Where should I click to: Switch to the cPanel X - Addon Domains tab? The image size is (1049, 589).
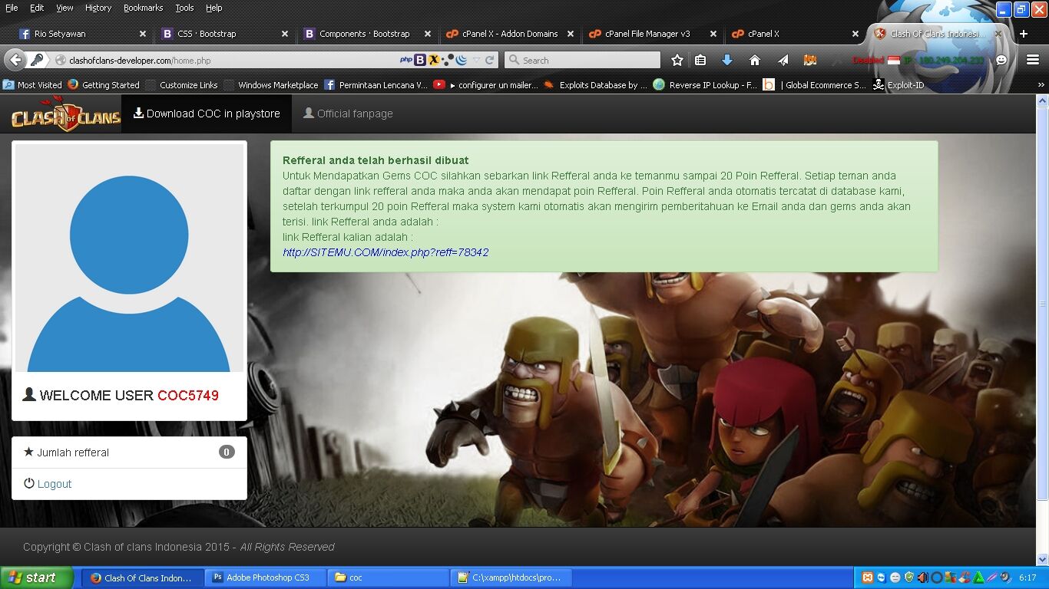[x=509, y=34]
